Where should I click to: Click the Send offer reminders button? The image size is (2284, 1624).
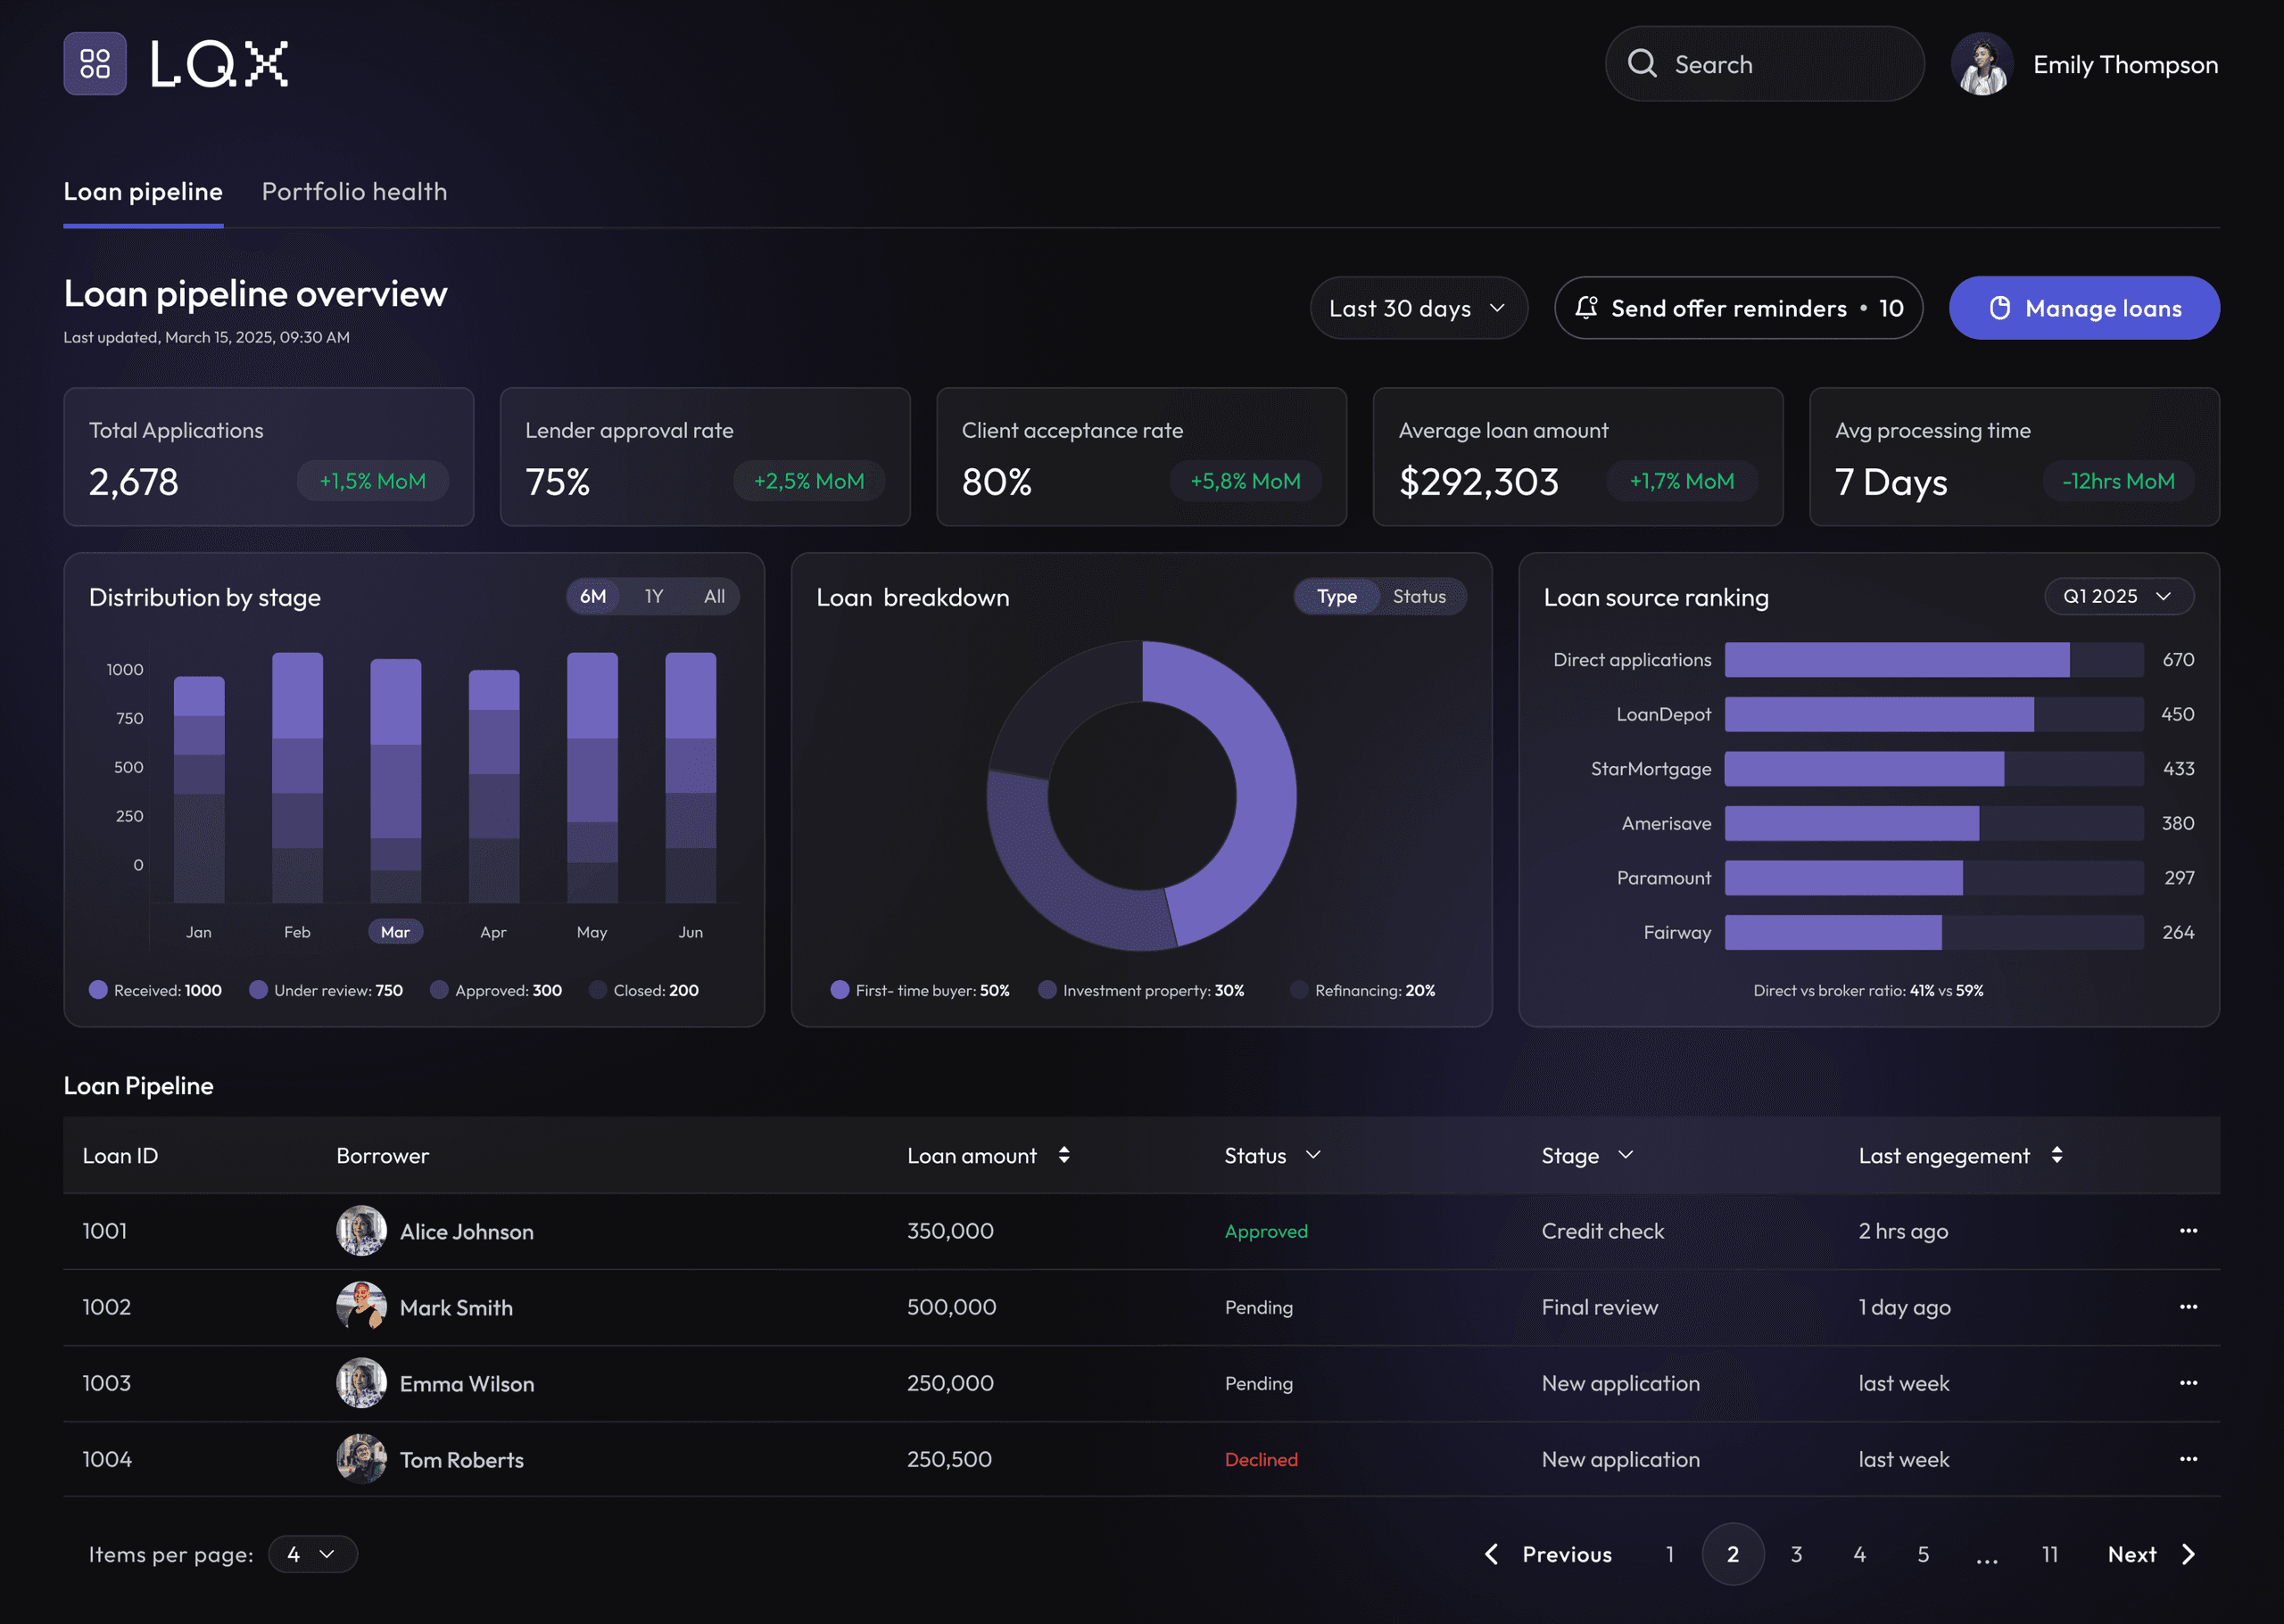[1738, 308]
